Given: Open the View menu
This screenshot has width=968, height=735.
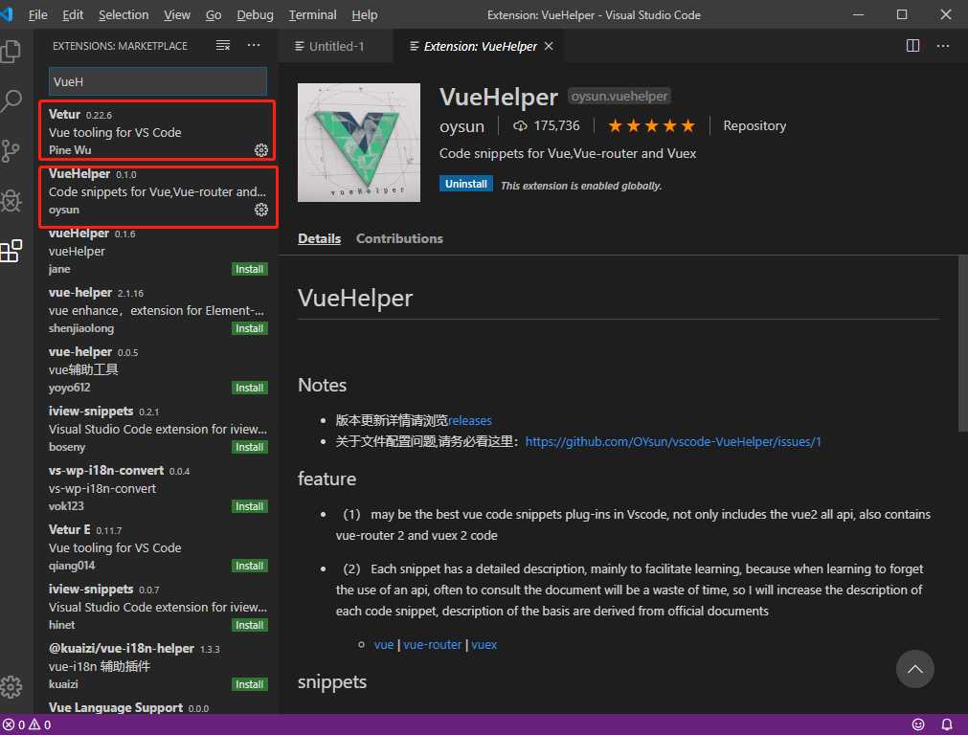Looking at the screenshot, I should tap(176, 14).
